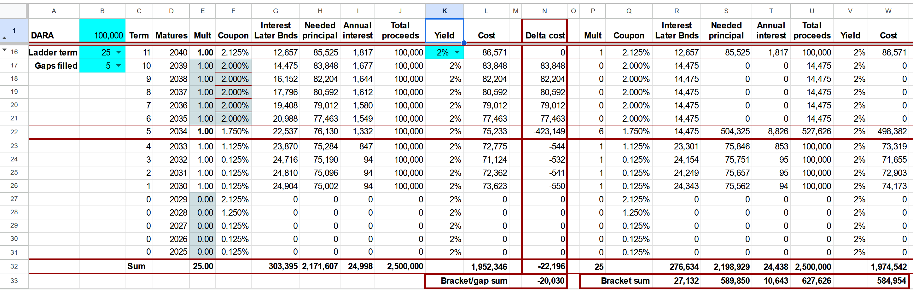Click the Delta cost header cell
This screenshot has height=290, width=913.
(544, 31)
